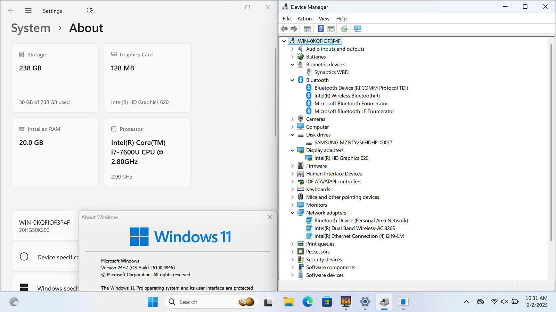Open File Explorer from the taskbar

[x=288, y=302]
